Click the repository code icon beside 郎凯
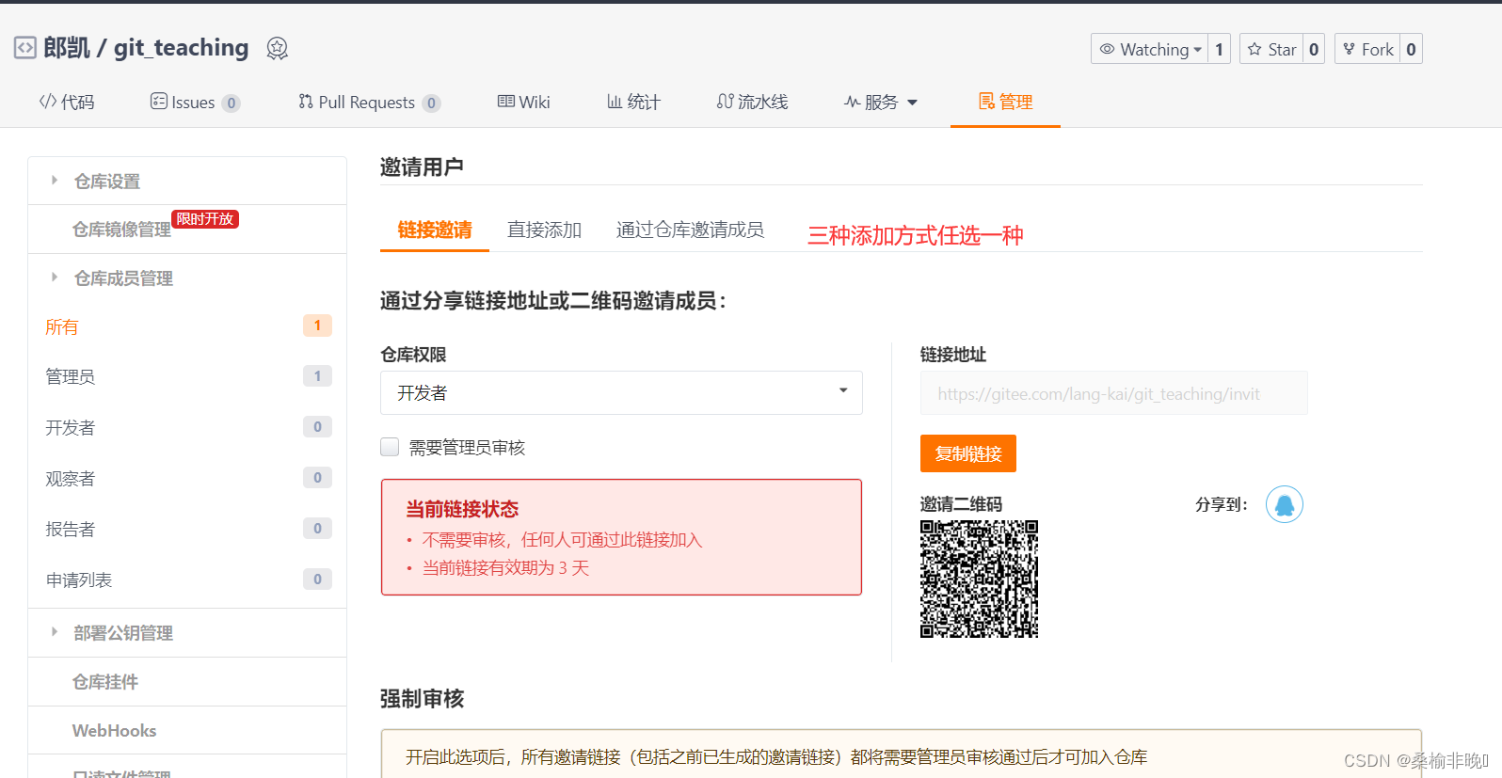Viewport: 1502px width, 778px height. (x=25, y=48)
